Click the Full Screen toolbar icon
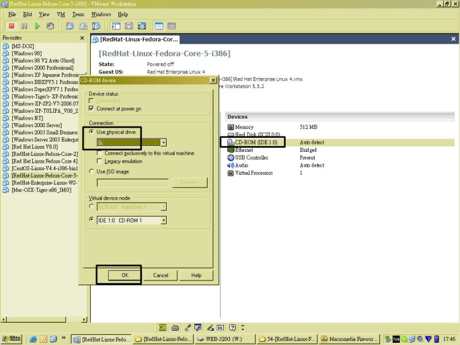The width and height of the screenshot is (460, 345). (x=142, y=26)
